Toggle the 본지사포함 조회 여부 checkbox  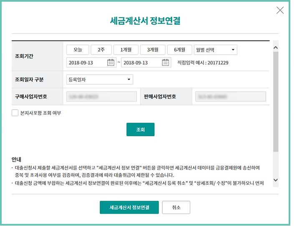[x=15, y=113]
